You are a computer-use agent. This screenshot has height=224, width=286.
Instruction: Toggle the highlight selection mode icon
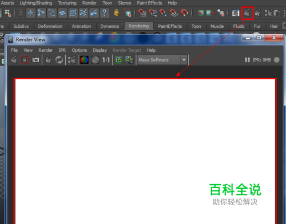coord(127,13)
